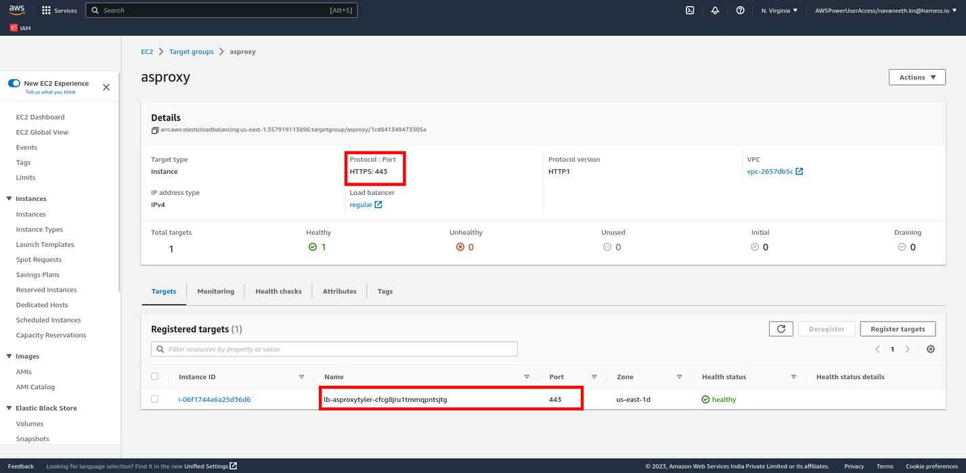This screenshot has height=473, width=966.
Task: Open the vpc-2657db5c link
Action: pyautogui.click(x=770, y=172)
